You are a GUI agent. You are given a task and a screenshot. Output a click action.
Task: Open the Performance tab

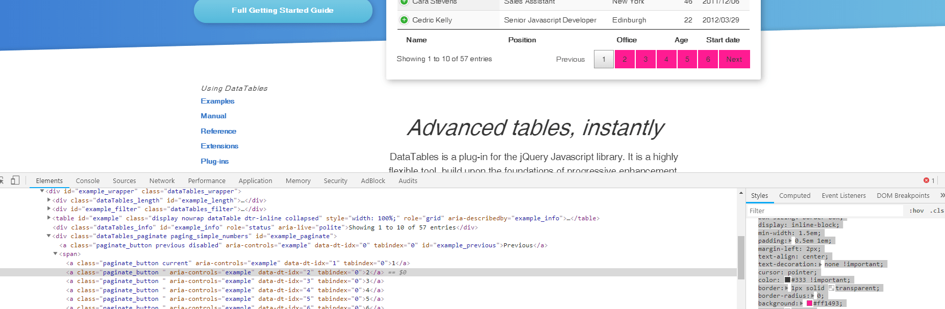click(x=207, y=181)
